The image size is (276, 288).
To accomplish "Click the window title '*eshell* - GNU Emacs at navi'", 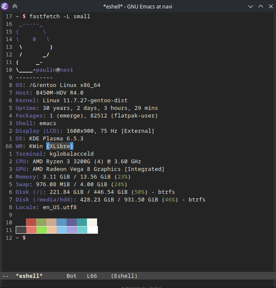I will pos(138,7).
